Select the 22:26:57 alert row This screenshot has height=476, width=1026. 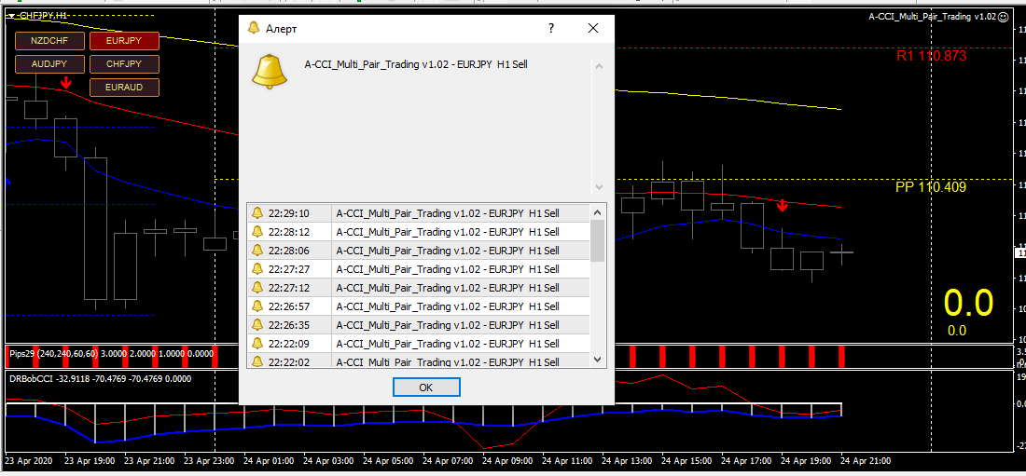click(x=418, y=306)
